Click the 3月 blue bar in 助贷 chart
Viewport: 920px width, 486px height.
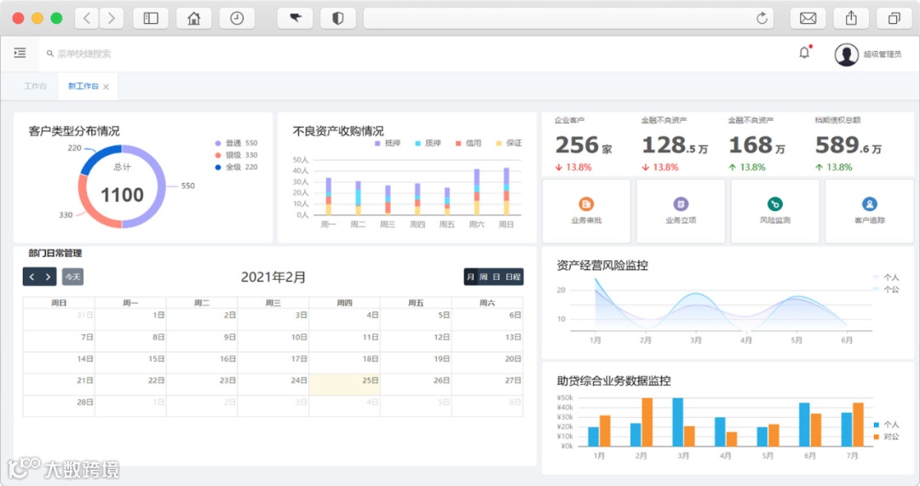678,422
